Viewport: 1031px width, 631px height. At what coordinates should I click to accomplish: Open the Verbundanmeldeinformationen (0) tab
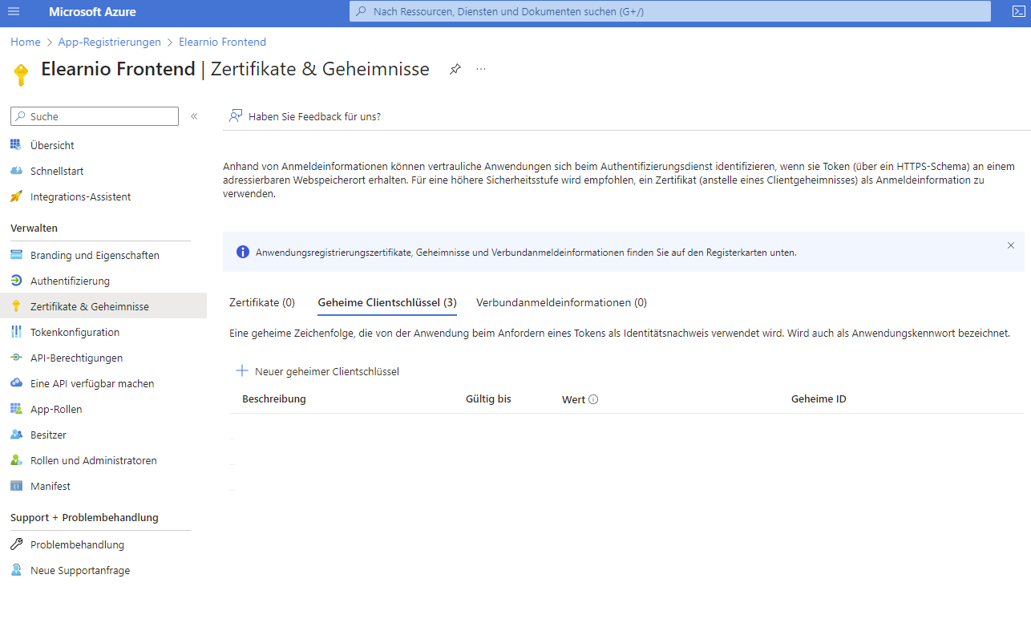(x=561, y=302)
